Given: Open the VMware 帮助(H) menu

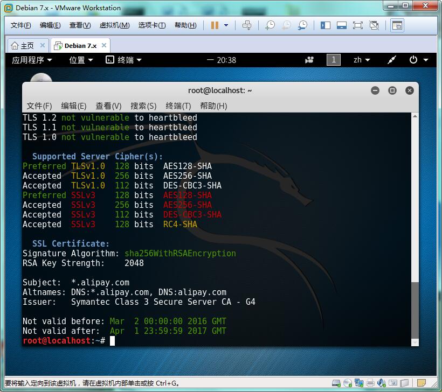Looking at the screenshot, I should 185,25.
